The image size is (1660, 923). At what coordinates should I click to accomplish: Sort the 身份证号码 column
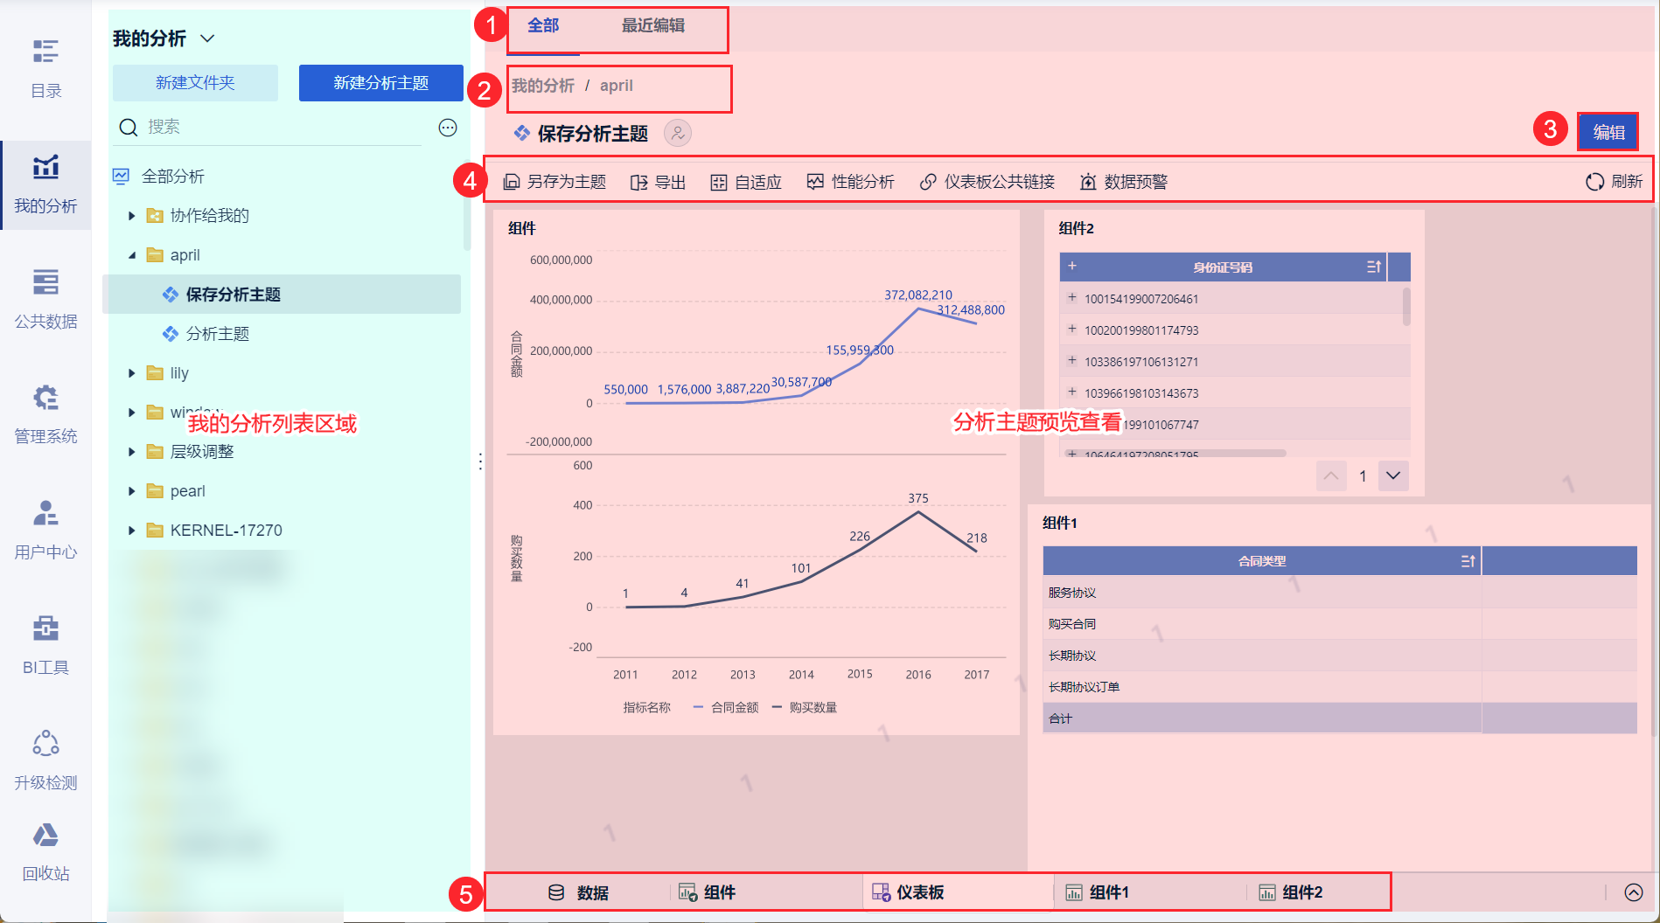(x=1374, y=267)
